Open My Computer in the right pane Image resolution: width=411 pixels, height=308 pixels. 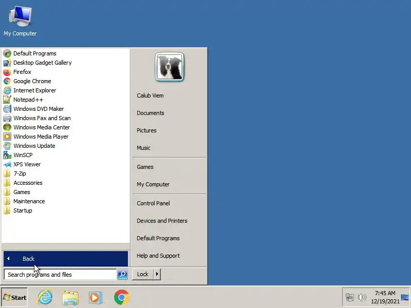pyautogui.click(x=153, y=184)
